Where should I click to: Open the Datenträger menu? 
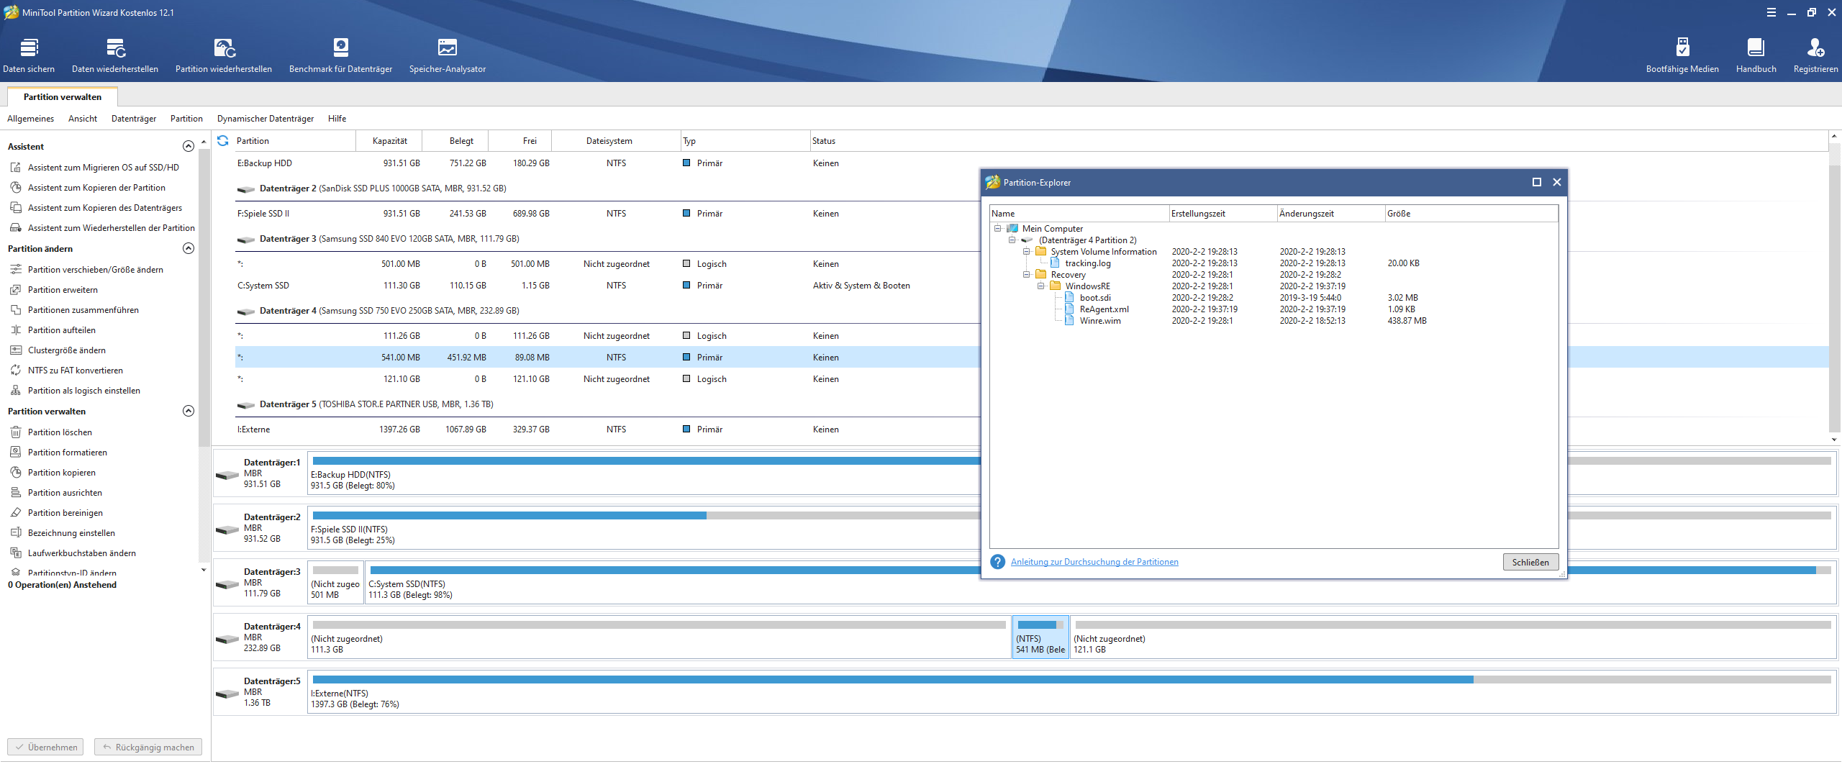point(134,119)
